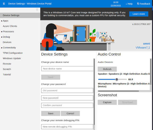
Task: Click the sidebar collapse handle icon
Action: pyautogui.click(x=37, y=9)
